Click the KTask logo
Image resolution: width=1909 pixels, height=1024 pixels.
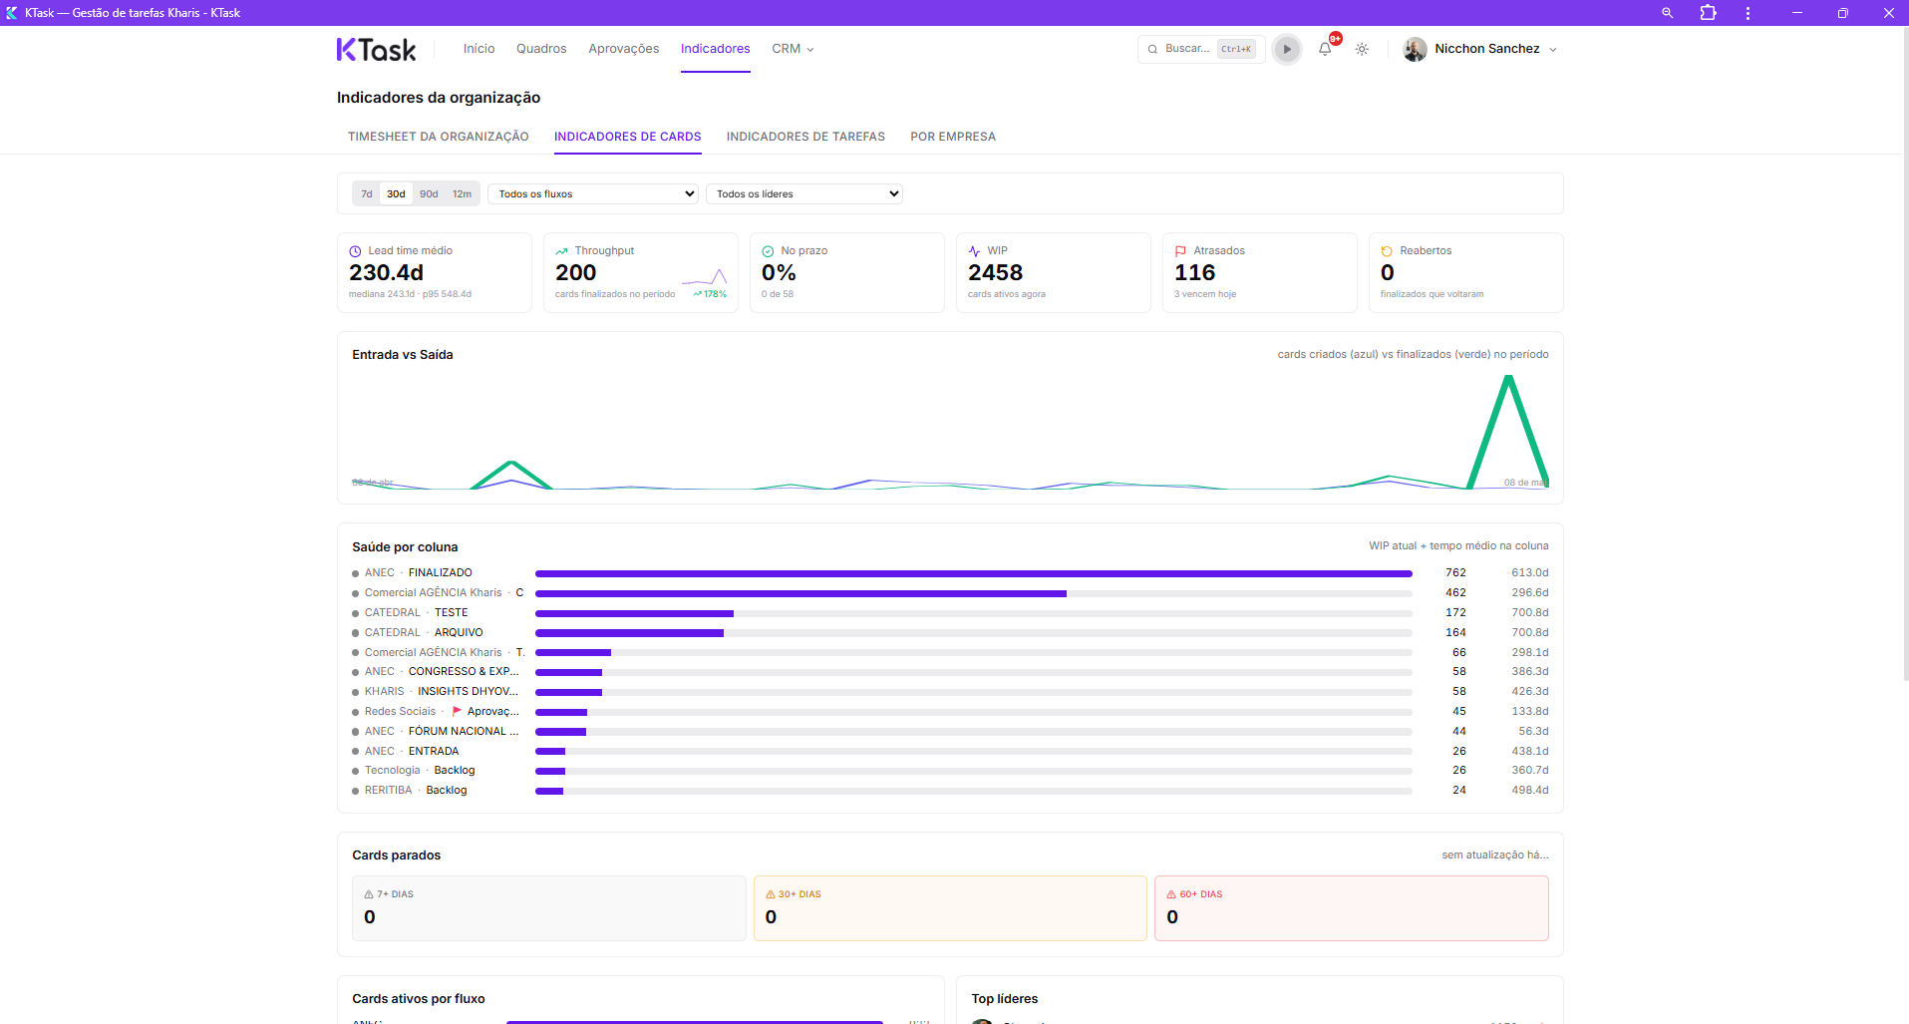coord(376,50)
